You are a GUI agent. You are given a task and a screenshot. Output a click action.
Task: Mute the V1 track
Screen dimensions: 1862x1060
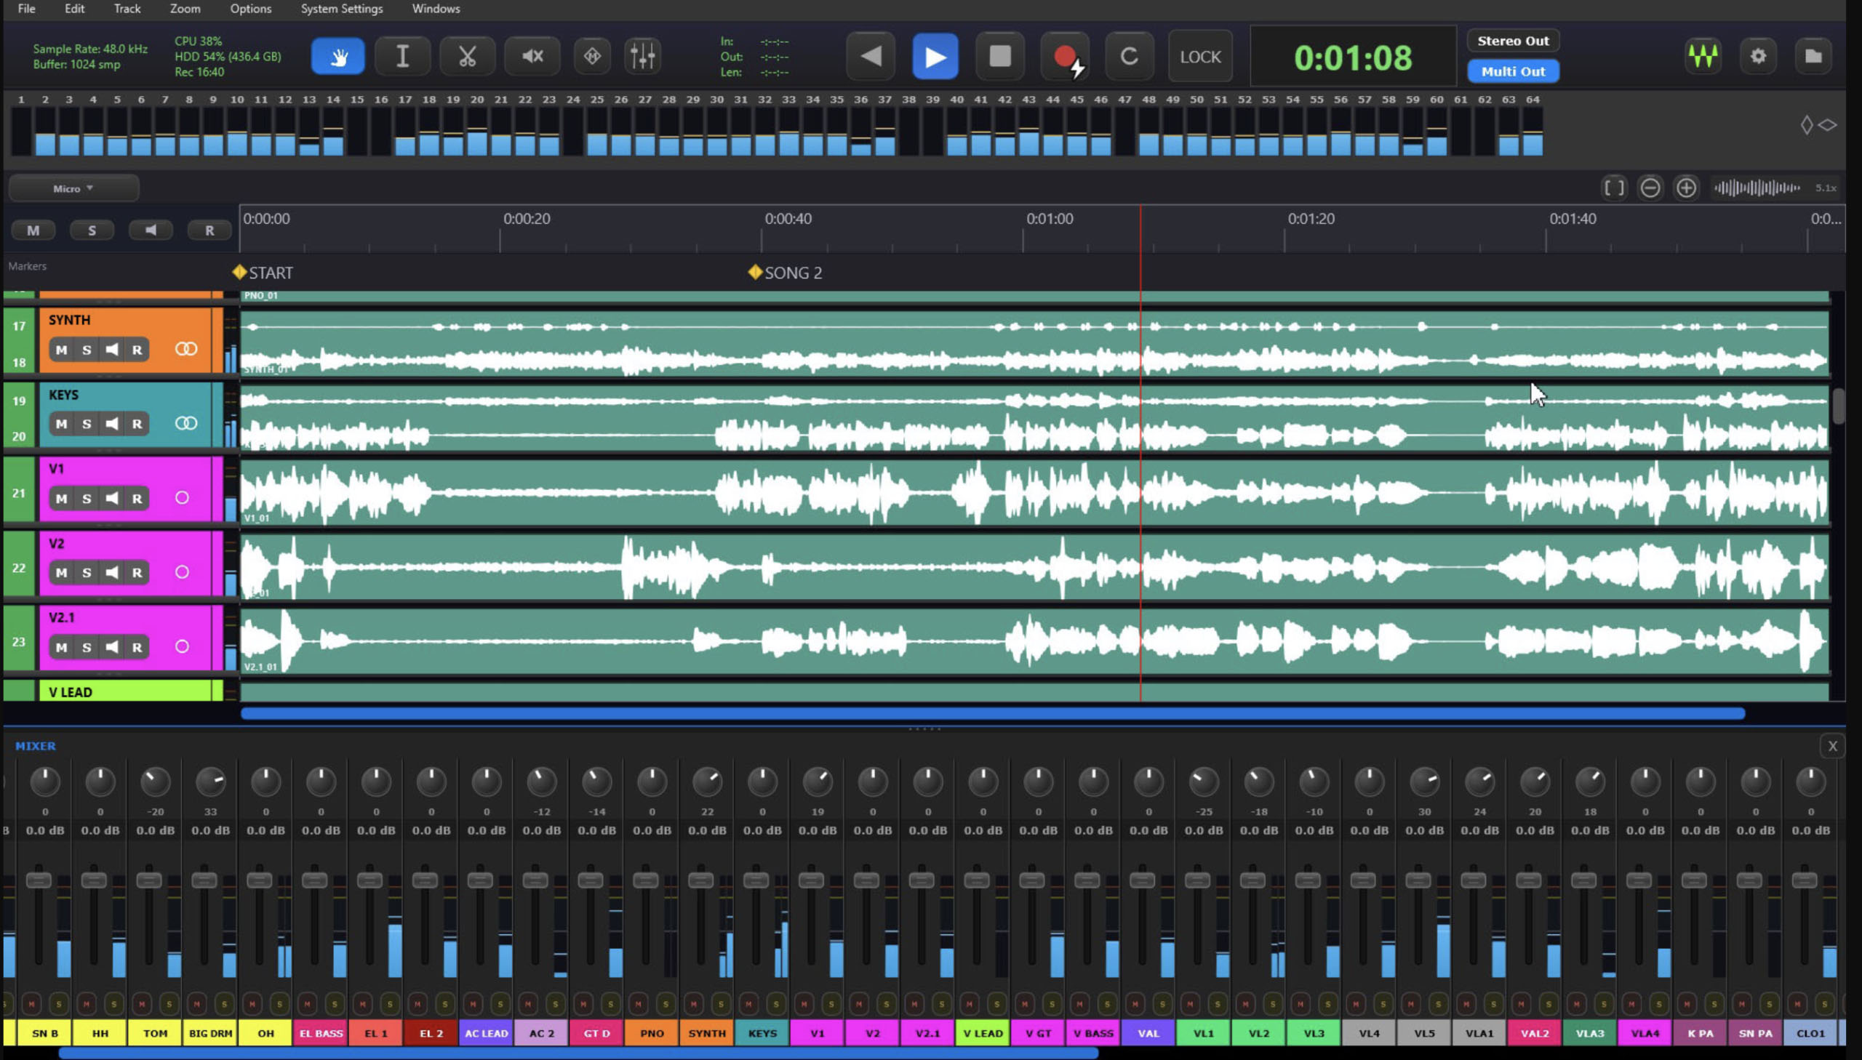[x=61, y=499]
